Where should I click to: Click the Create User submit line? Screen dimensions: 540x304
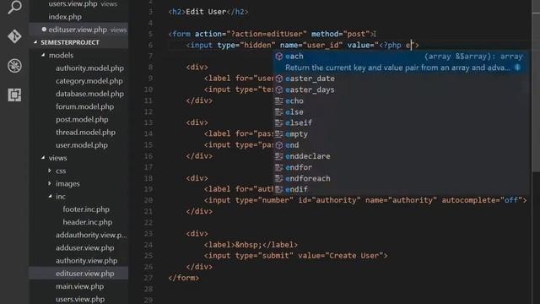(x=295, y=255)
